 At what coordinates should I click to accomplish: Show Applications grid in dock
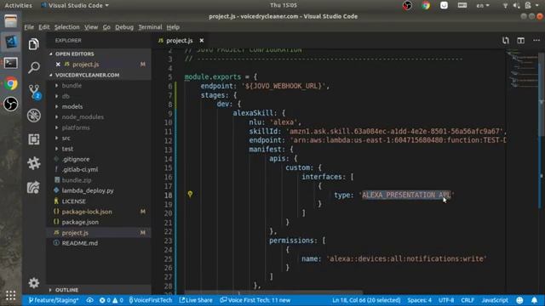[x=11, y=295]
